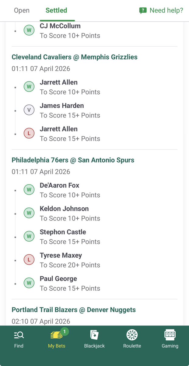Tap the V void badge beside James Harden
This screenshot has width=189, height=366.
[29, 110]
